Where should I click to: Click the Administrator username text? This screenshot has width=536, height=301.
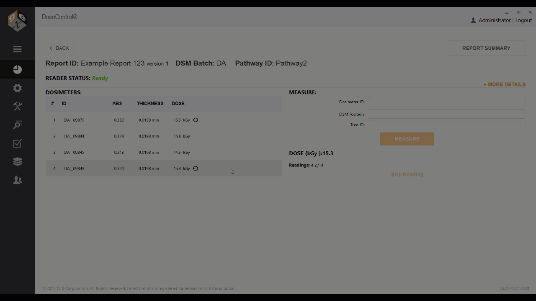(495, 20)
